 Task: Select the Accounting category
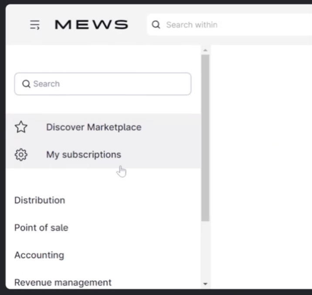(39, 255)
